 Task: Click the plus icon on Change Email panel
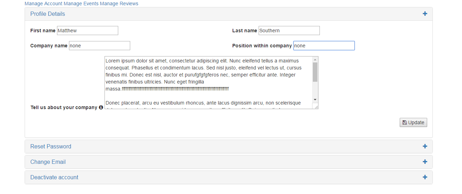[425, 162]
